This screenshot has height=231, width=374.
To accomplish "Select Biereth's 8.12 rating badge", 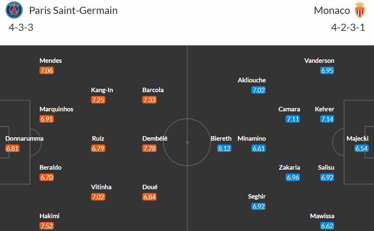I will [224, 148].
